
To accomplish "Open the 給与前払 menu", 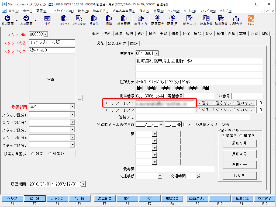I will [x=100, y=11].
